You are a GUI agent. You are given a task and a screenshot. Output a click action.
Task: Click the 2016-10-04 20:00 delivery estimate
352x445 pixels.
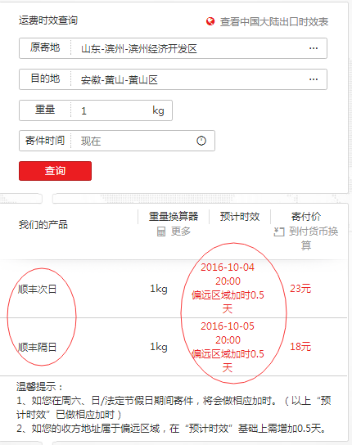pos(228,274)
